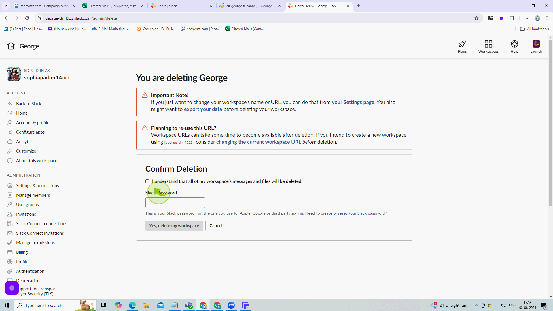Click the site information icon in address bar
The image size is (553, 311).
coord(39,18)
